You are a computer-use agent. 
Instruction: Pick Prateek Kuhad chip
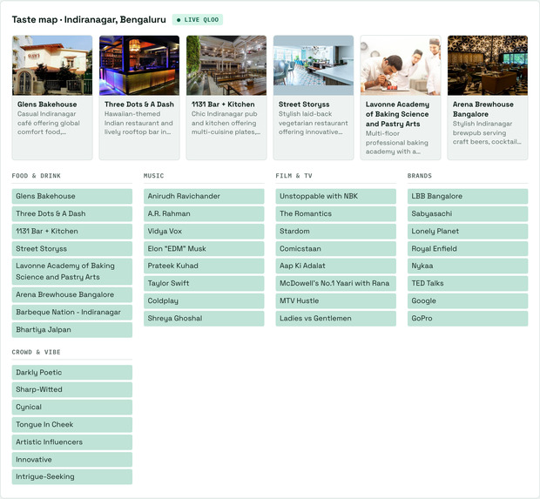(x=204, y=266)
